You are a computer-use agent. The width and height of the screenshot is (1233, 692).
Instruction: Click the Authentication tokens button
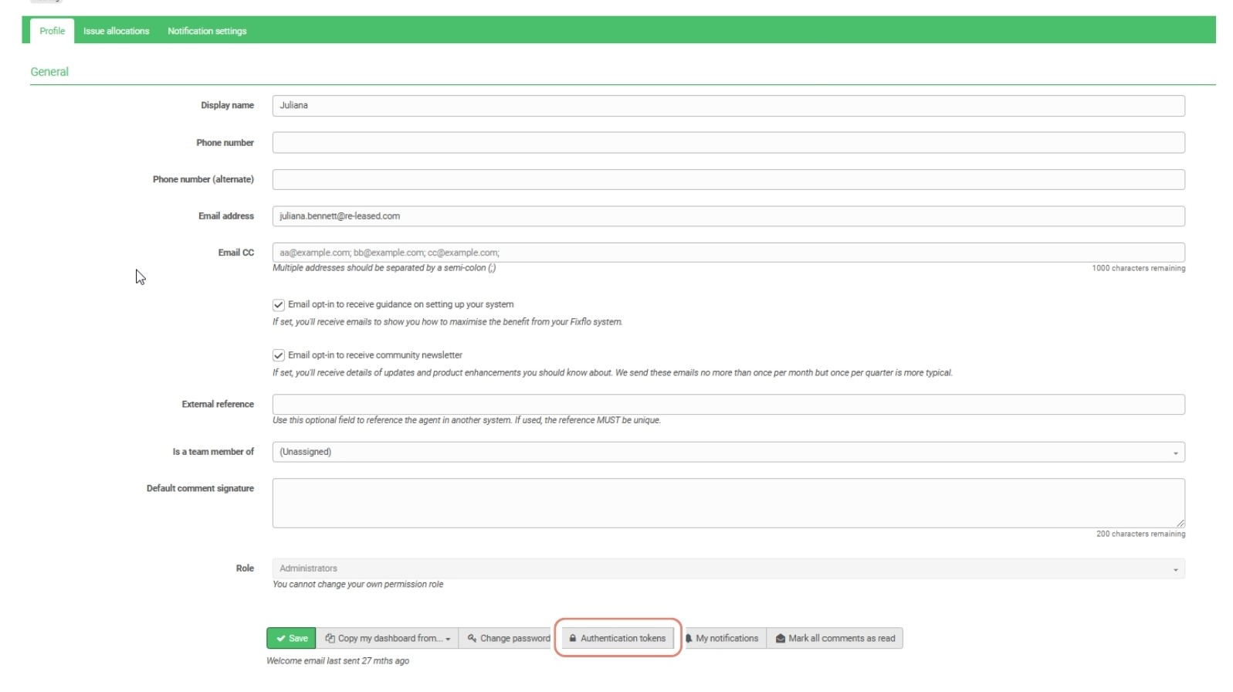[617, 639]
